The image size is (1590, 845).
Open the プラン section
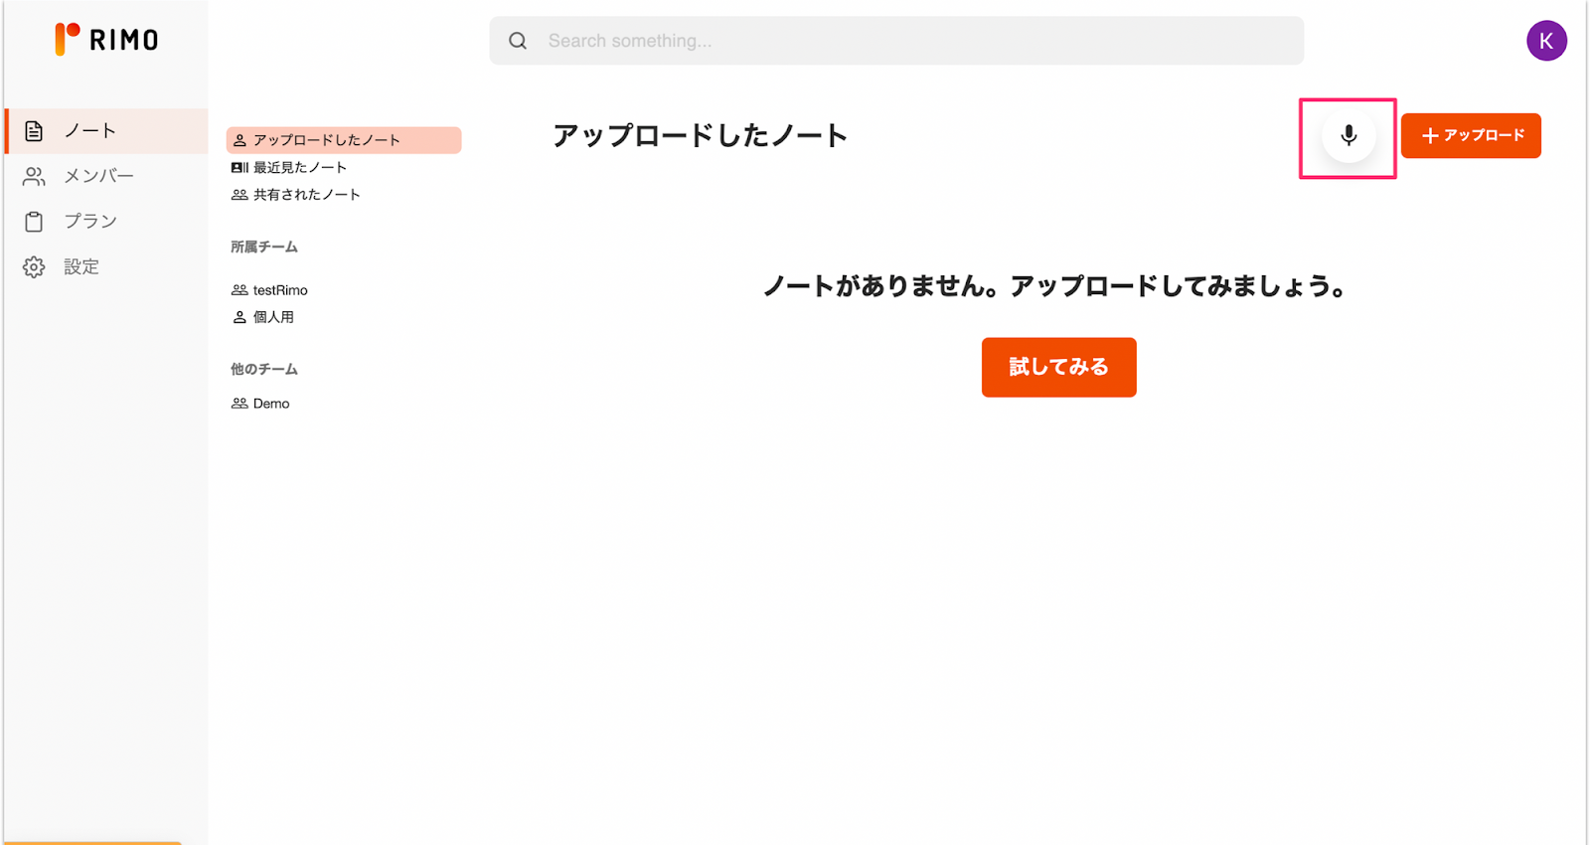click(x=90, y=221)
